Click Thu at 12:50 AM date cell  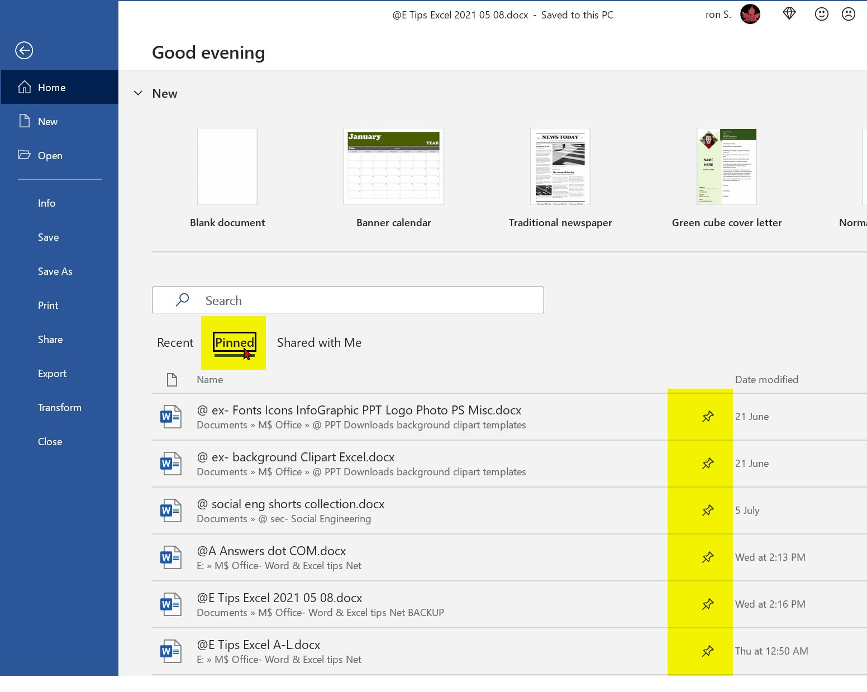(771, 651)
